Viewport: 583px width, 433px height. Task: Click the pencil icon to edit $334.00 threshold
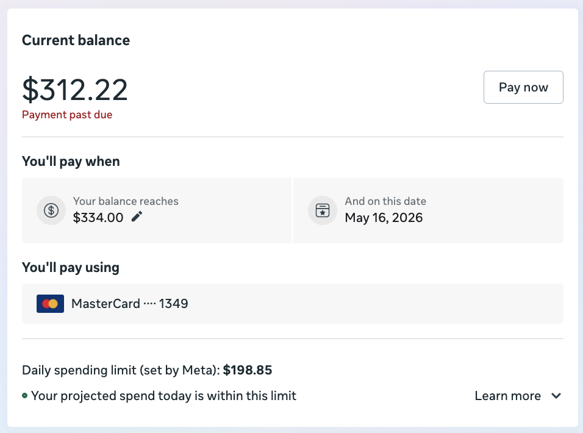click(137, 216)
